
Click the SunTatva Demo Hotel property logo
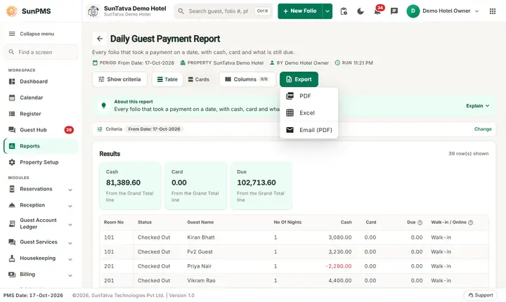(x=93, y=11)
